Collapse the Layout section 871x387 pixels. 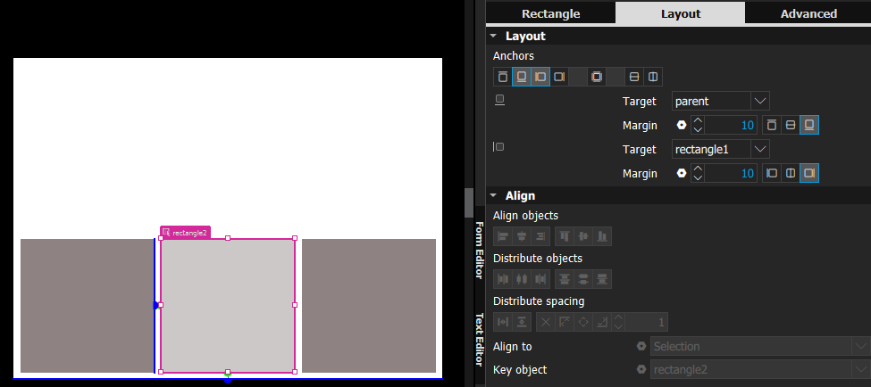click(493, 37)
